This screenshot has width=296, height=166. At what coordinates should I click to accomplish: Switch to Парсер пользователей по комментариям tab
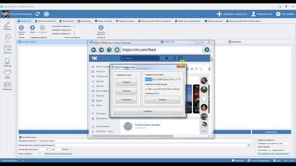[243, 21]
